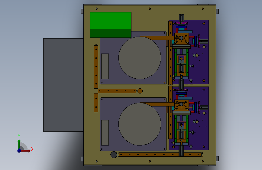Select the orange round knob at middle rail end
The image size is (262, 170).
pyautogui.click(x=140, y=91)
